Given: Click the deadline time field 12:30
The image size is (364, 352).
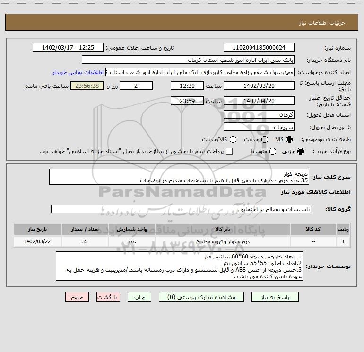Looking at the screenshot, I should (187, 86).
